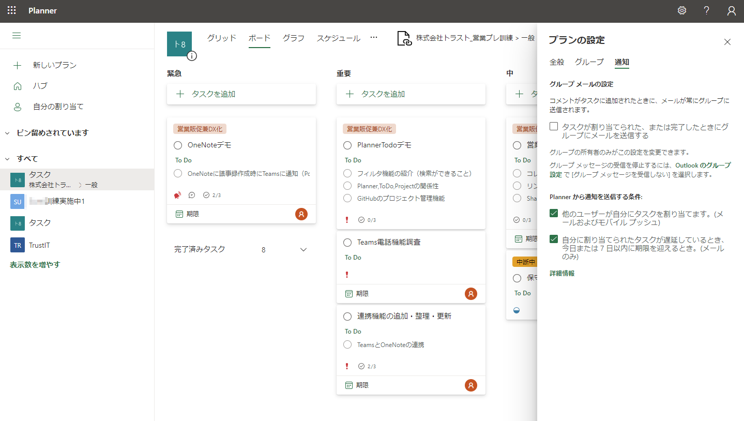Mark Teams電話機能調査 task as complete
The height and width of the screenshot is (421, 744).
click(x=347, y=242)
